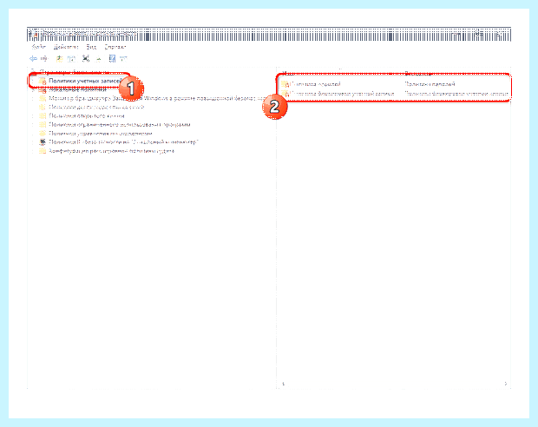Select Политики управления приложениями node

(x=101, y=134)
